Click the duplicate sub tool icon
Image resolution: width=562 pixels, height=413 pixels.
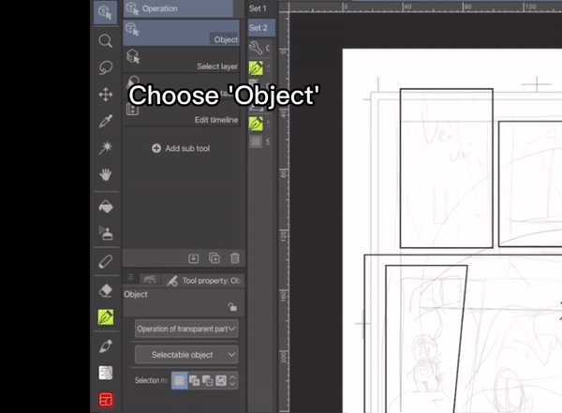pos(214,258)
